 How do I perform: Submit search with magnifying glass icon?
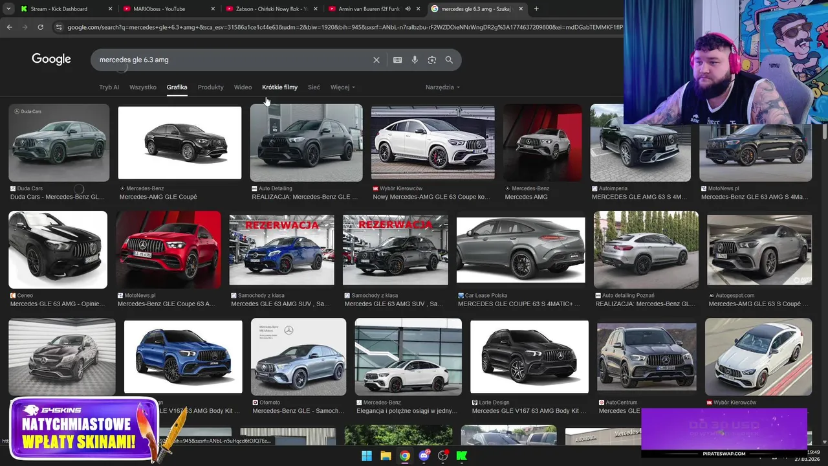click(x=449, y=60)
